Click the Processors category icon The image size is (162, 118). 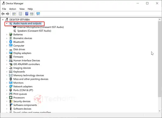[x=11, y=98]
